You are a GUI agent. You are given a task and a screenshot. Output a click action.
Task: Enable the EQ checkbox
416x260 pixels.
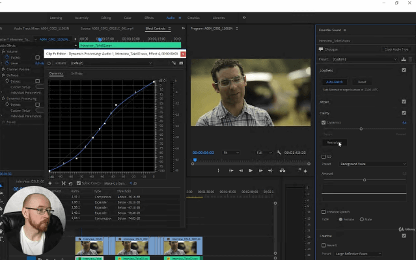tap(324, 157)
